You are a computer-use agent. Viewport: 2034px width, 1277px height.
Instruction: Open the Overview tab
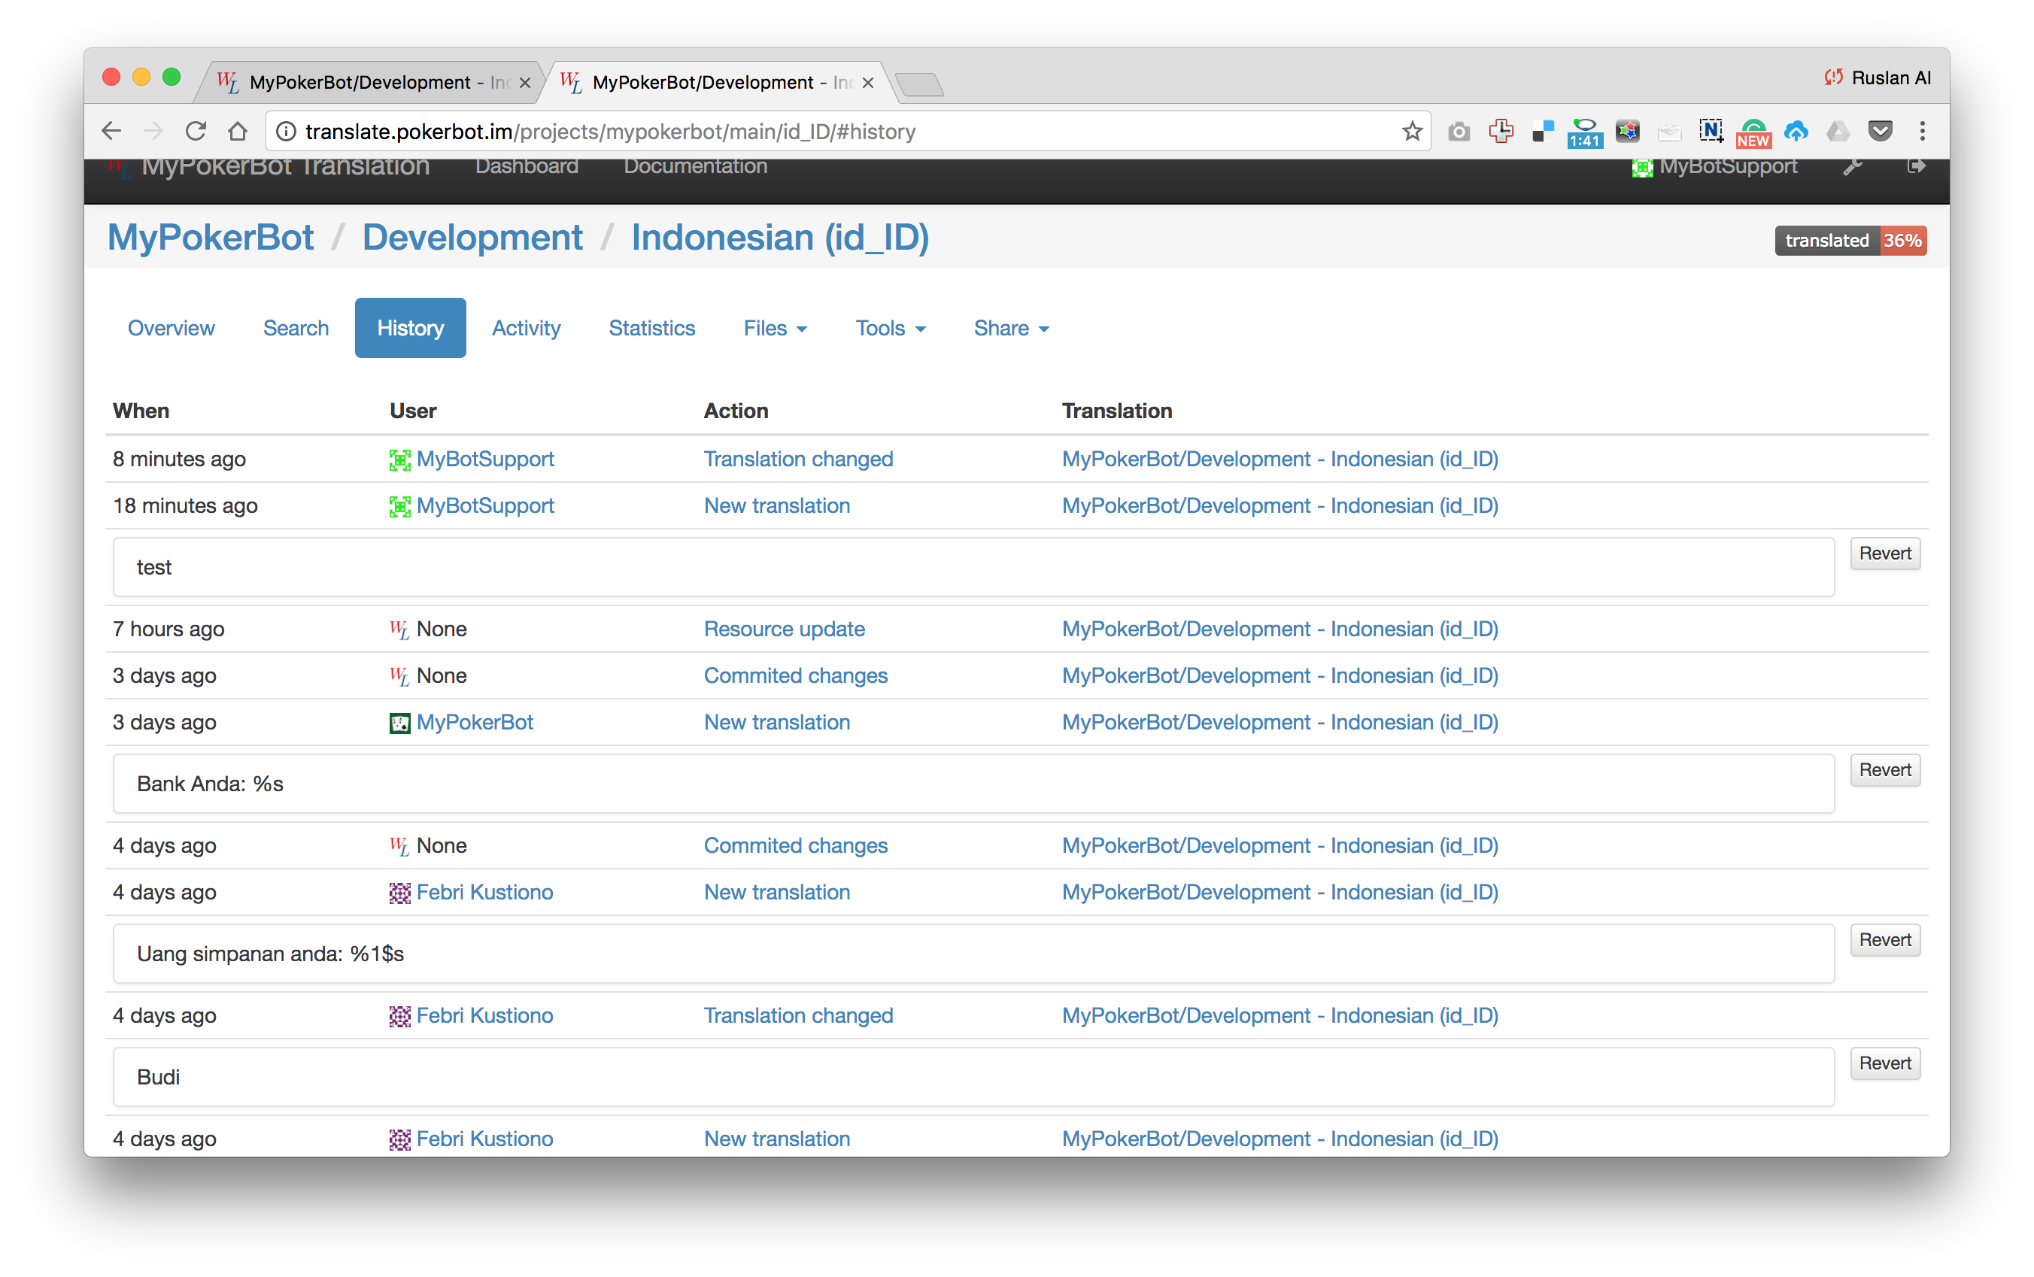171,329
